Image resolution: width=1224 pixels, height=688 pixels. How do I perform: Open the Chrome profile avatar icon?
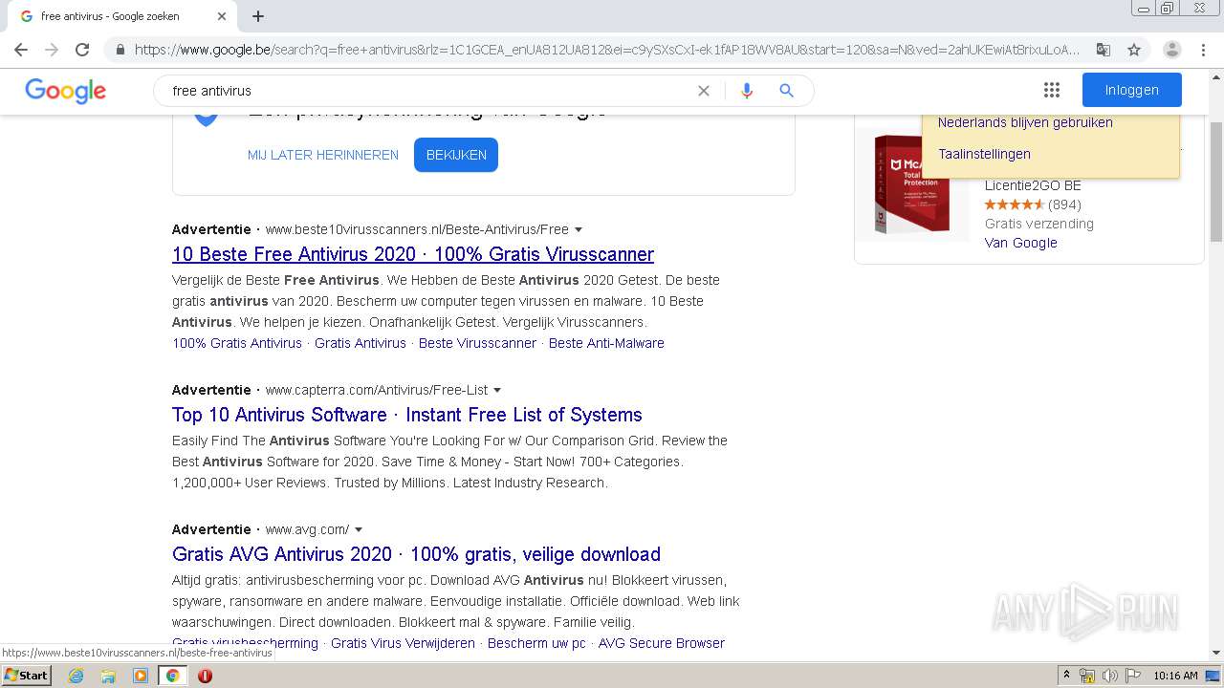(x=1172, y=50)
